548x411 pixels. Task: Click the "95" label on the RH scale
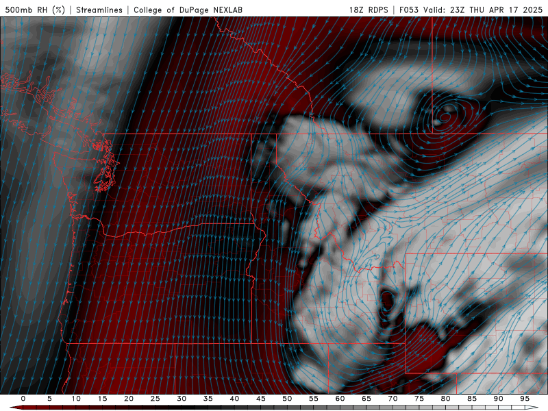tap(525, 399)
